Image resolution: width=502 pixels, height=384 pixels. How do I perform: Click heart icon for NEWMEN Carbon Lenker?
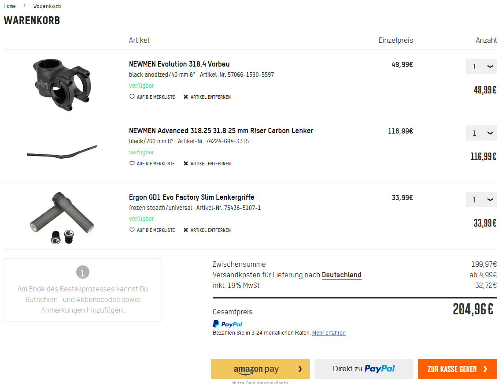pyautogui.click(x=132, y=164)
